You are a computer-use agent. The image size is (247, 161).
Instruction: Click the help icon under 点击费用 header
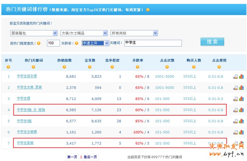[219, 67]
